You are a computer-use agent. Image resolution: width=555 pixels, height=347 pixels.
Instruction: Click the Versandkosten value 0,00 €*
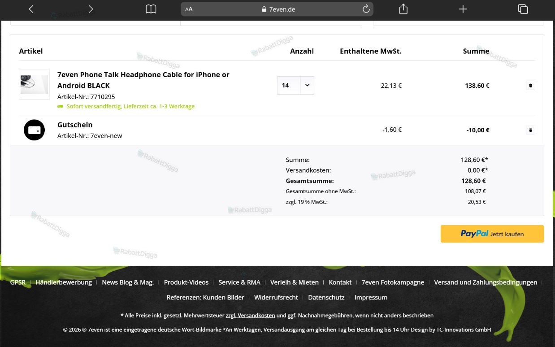pyautogui.click(x=478, y=170)
